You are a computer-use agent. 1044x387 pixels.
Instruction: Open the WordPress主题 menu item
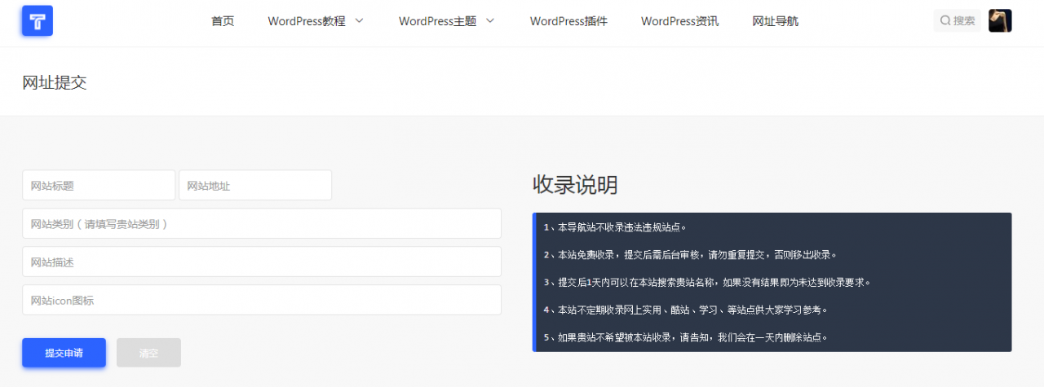click(437, 21)
